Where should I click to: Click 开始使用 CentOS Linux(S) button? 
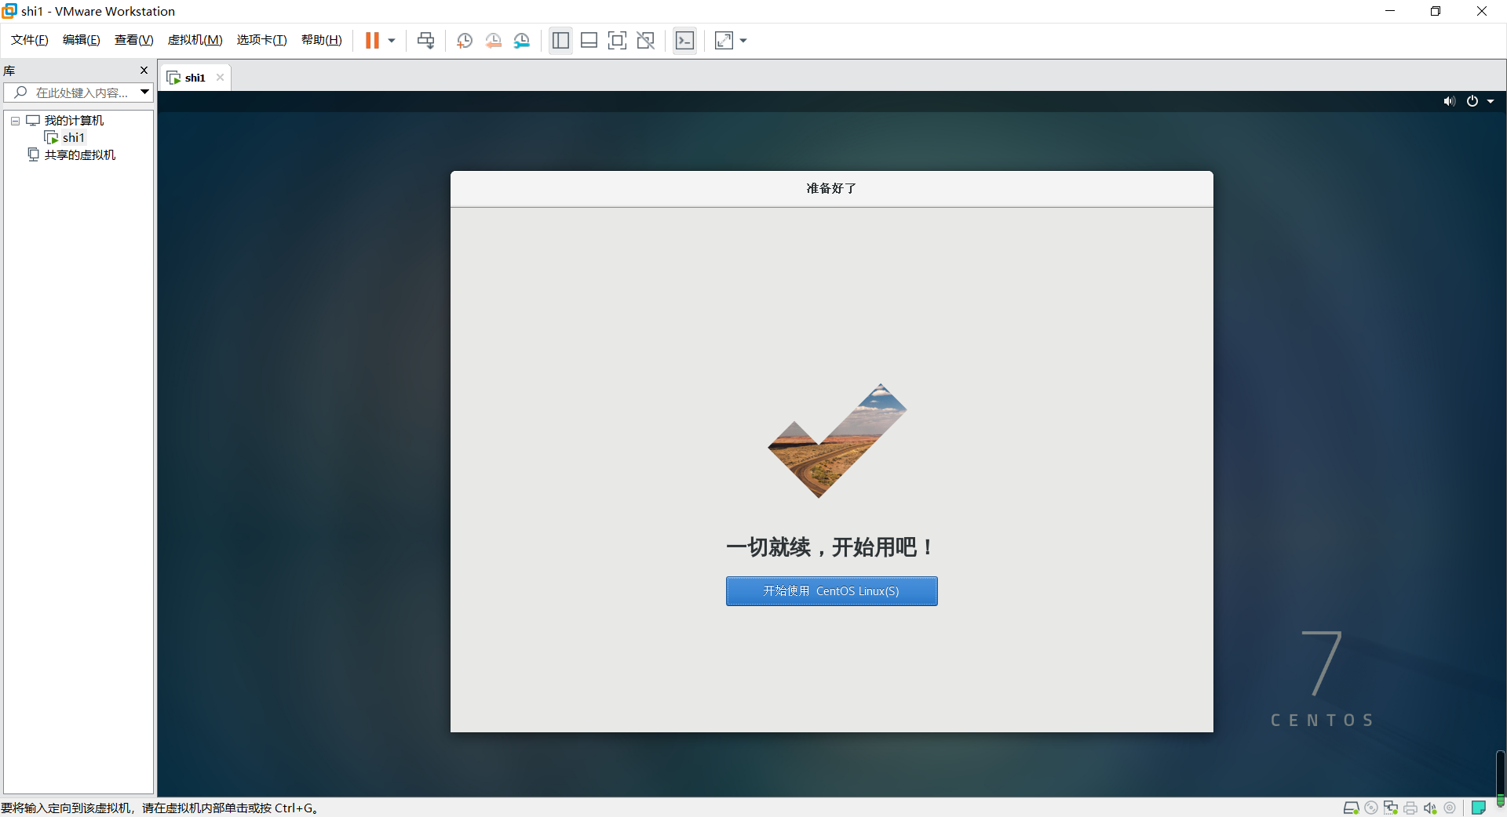[831, 591]
